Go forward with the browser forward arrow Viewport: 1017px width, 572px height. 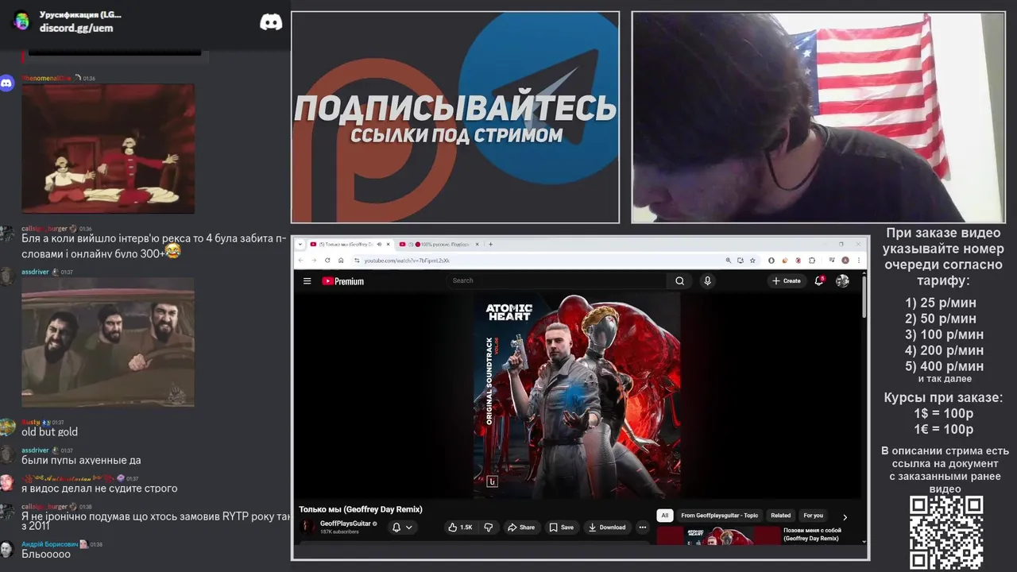[x=314, y=260]
